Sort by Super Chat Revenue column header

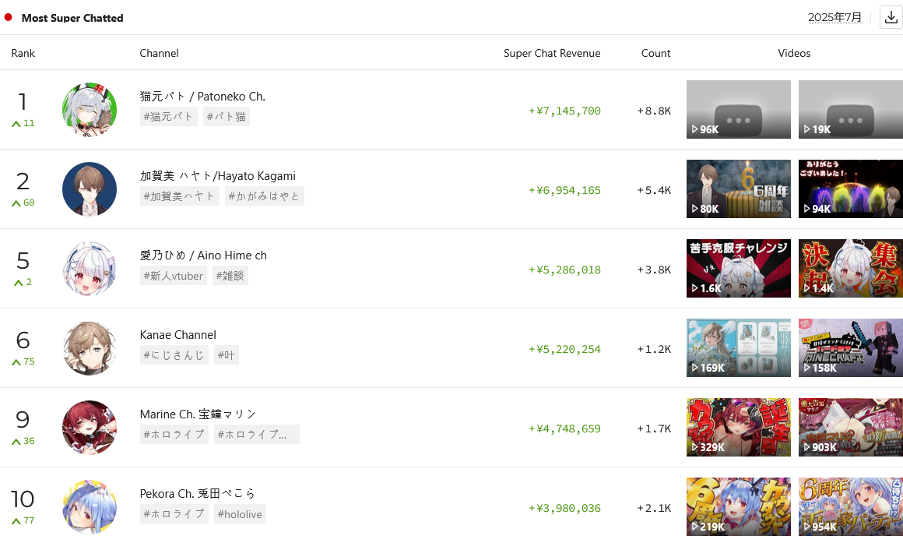pyautogui.click(x=551, y=53)
